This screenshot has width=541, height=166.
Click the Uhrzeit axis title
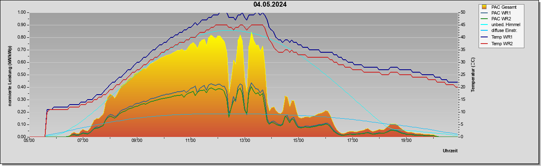pyautogui.click(x=450, y=151)
